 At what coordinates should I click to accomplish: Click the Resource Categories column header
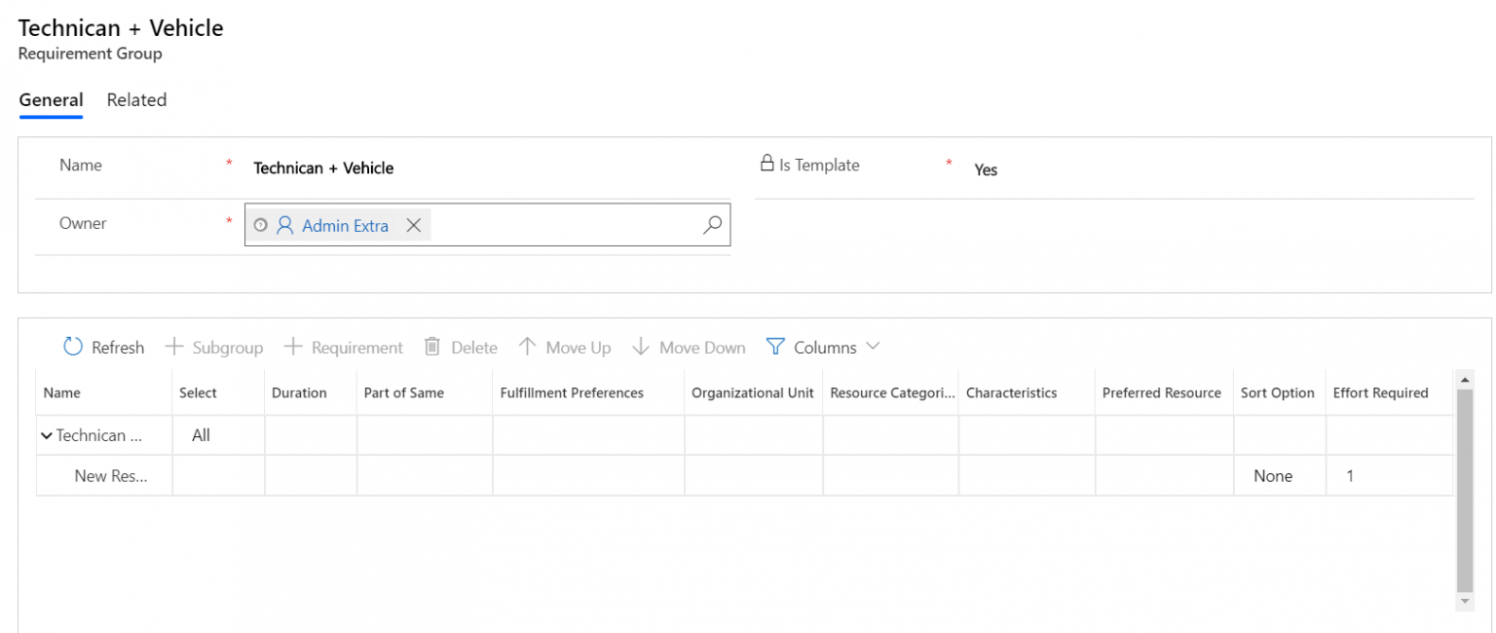click(x=890, y=392)
